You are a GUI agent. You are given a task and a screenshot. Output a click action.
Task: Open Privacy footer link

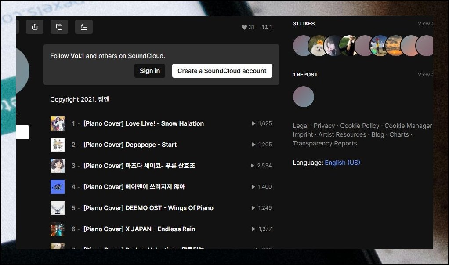coord(324,126)
